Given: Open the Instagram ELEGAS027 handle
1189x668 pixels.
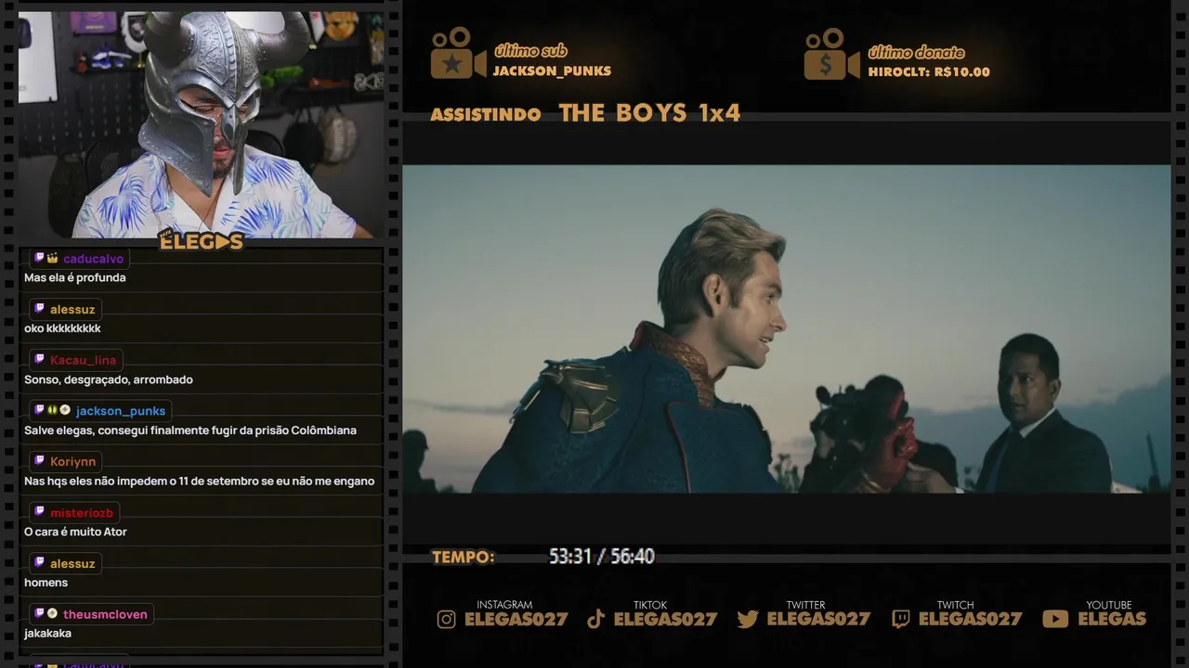Looking at the screenshot, I should [x=516, y=619].
